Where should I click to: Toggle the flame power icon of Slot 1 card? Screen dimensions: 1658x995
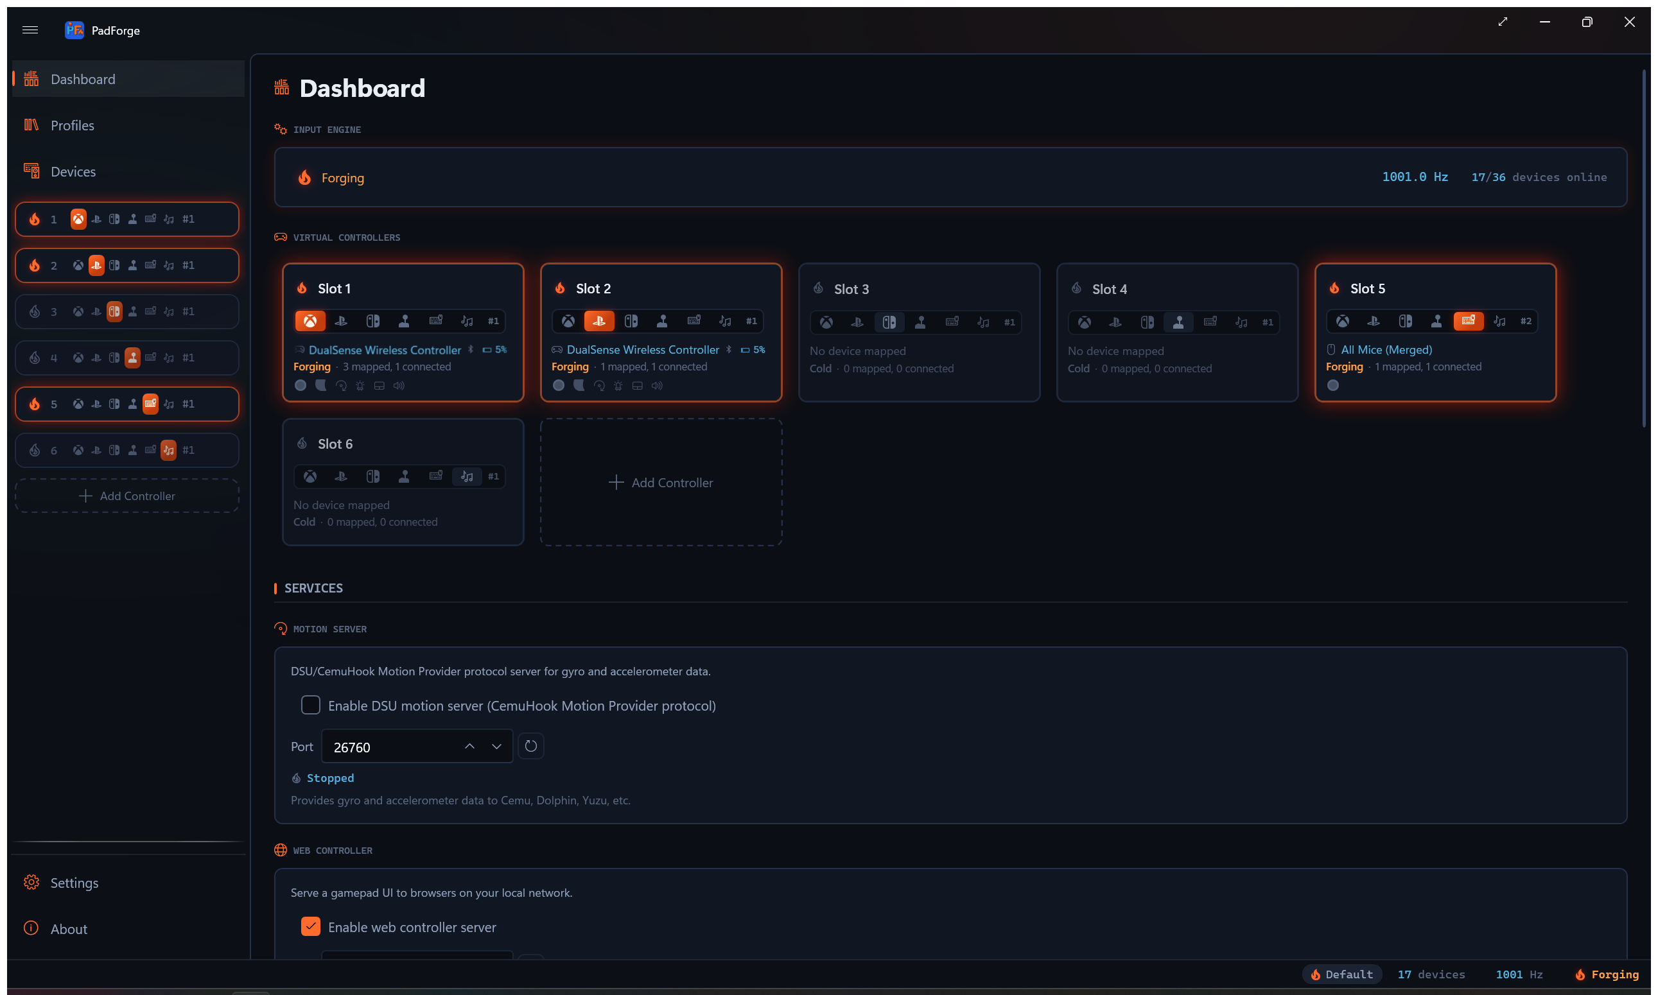(x=302, y=288)
